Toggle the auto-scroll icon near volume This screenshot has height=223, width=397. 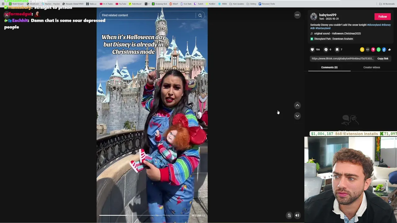[x=289, y=215]
